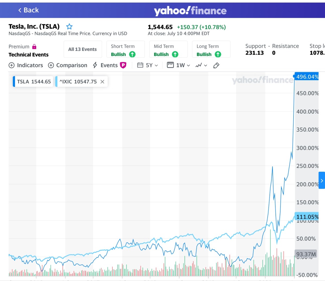This screenshot has height=281, width=325.
Task: Click the pink P badge next to Events
Action: click(x=123, y=65)
